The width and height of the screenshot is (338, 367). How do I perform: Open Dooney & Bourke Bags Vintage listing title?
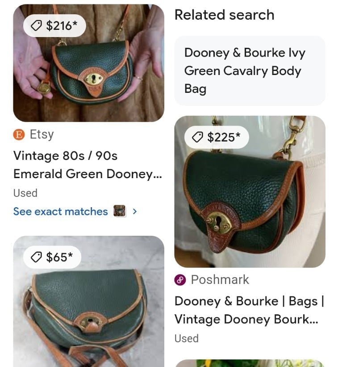pyautogui.click(x=249, y=310)
